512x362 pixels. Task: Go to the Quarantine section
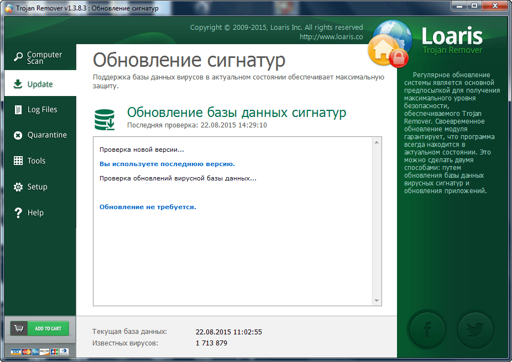tap(40, 135)
